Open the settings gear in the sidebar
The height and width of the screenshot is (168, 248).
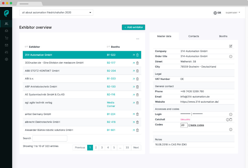coord(6,59)
